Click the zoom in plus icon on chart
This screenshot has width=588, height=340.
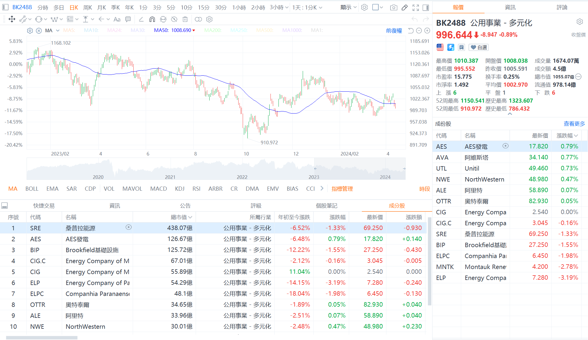tap(427, 30)
